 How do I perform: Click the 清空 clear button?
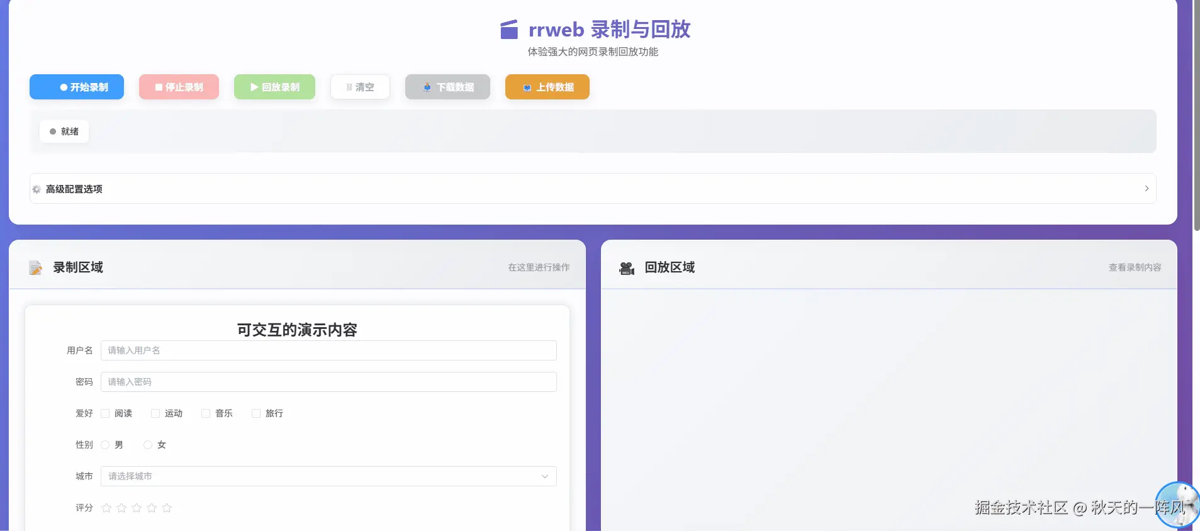click(360, 87)
